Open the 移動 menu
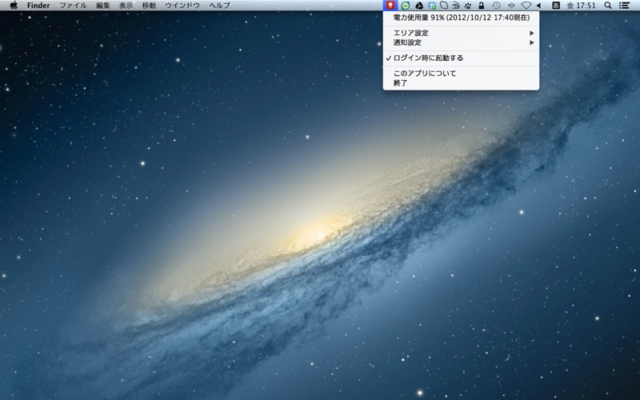Screen dimensions: 640x400 tap(149, 6)
